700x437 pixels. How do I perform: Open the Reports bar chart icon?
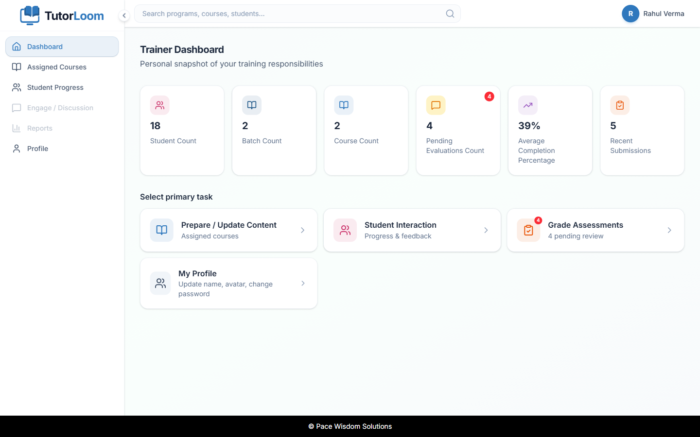[x=17, y=128]
